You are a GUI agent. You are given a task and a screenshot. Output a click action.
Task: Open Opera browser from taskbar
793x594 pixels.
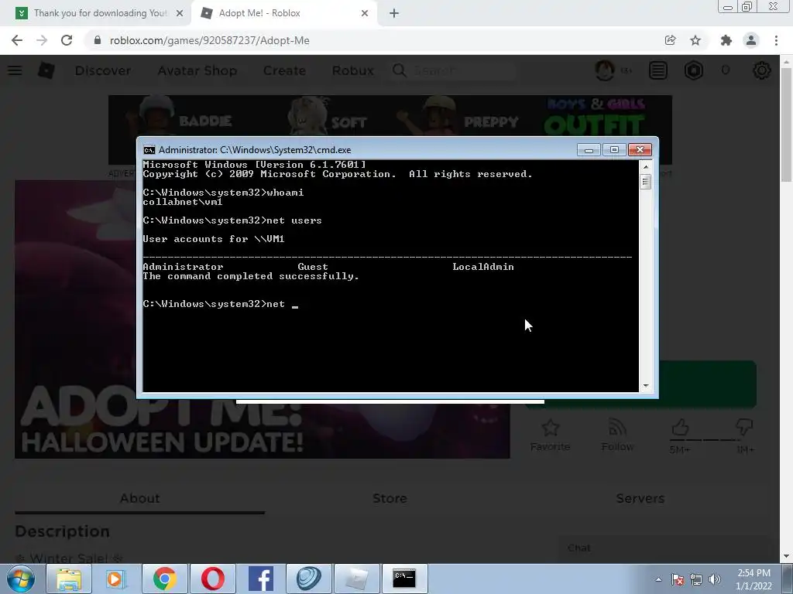213,579
